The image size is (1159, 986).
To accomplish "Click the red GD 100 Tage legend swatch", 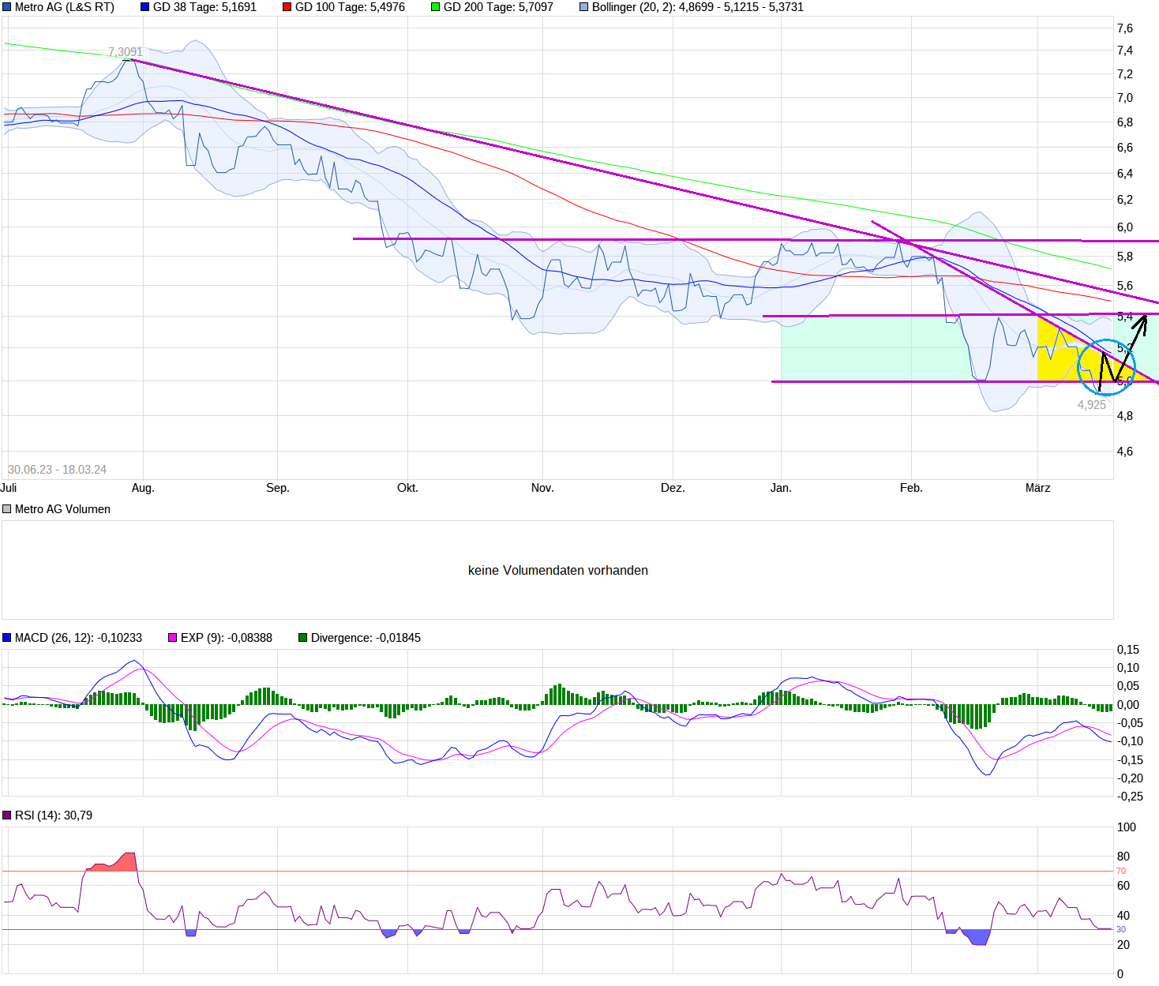I will 287,7.
